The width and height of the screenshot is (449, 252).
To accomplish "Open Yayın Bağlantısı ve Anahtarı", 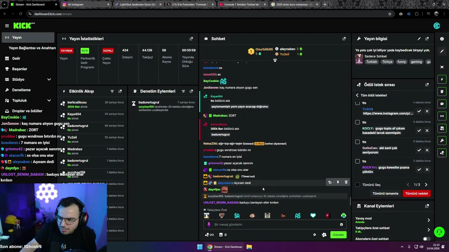I will point(32,48).
